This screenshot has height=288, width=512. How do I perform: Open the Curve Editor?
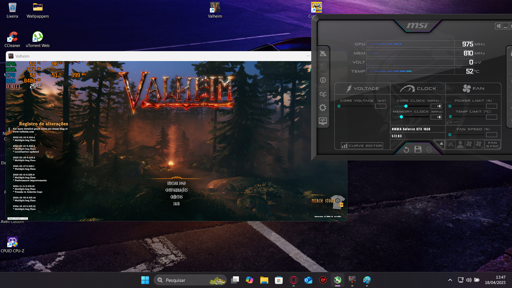362,146
